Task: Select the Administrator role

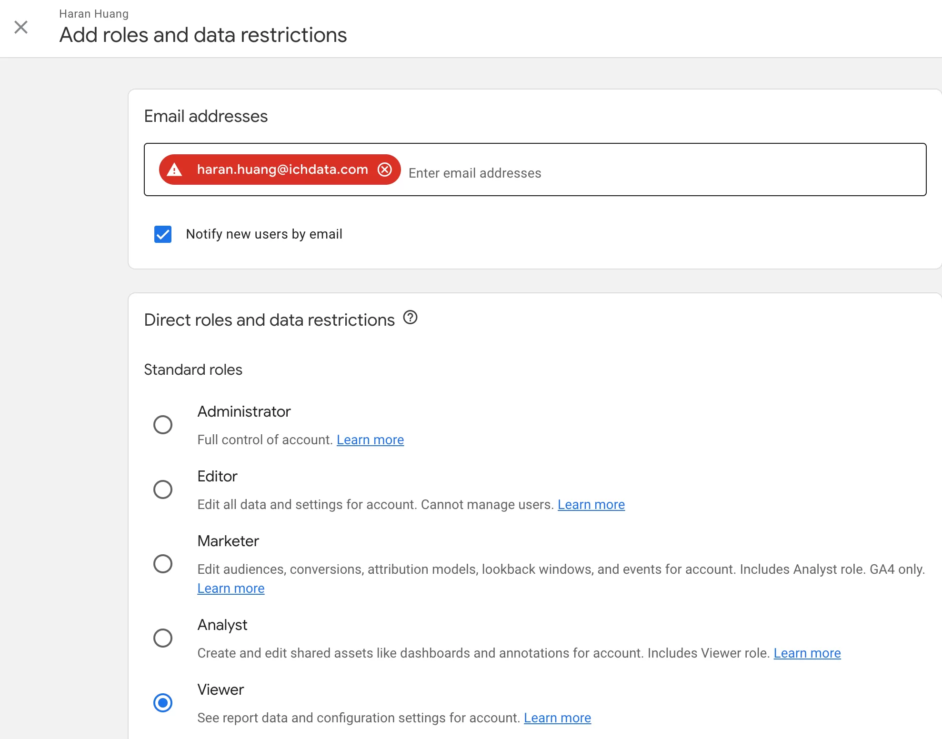Action: (163, 425)
